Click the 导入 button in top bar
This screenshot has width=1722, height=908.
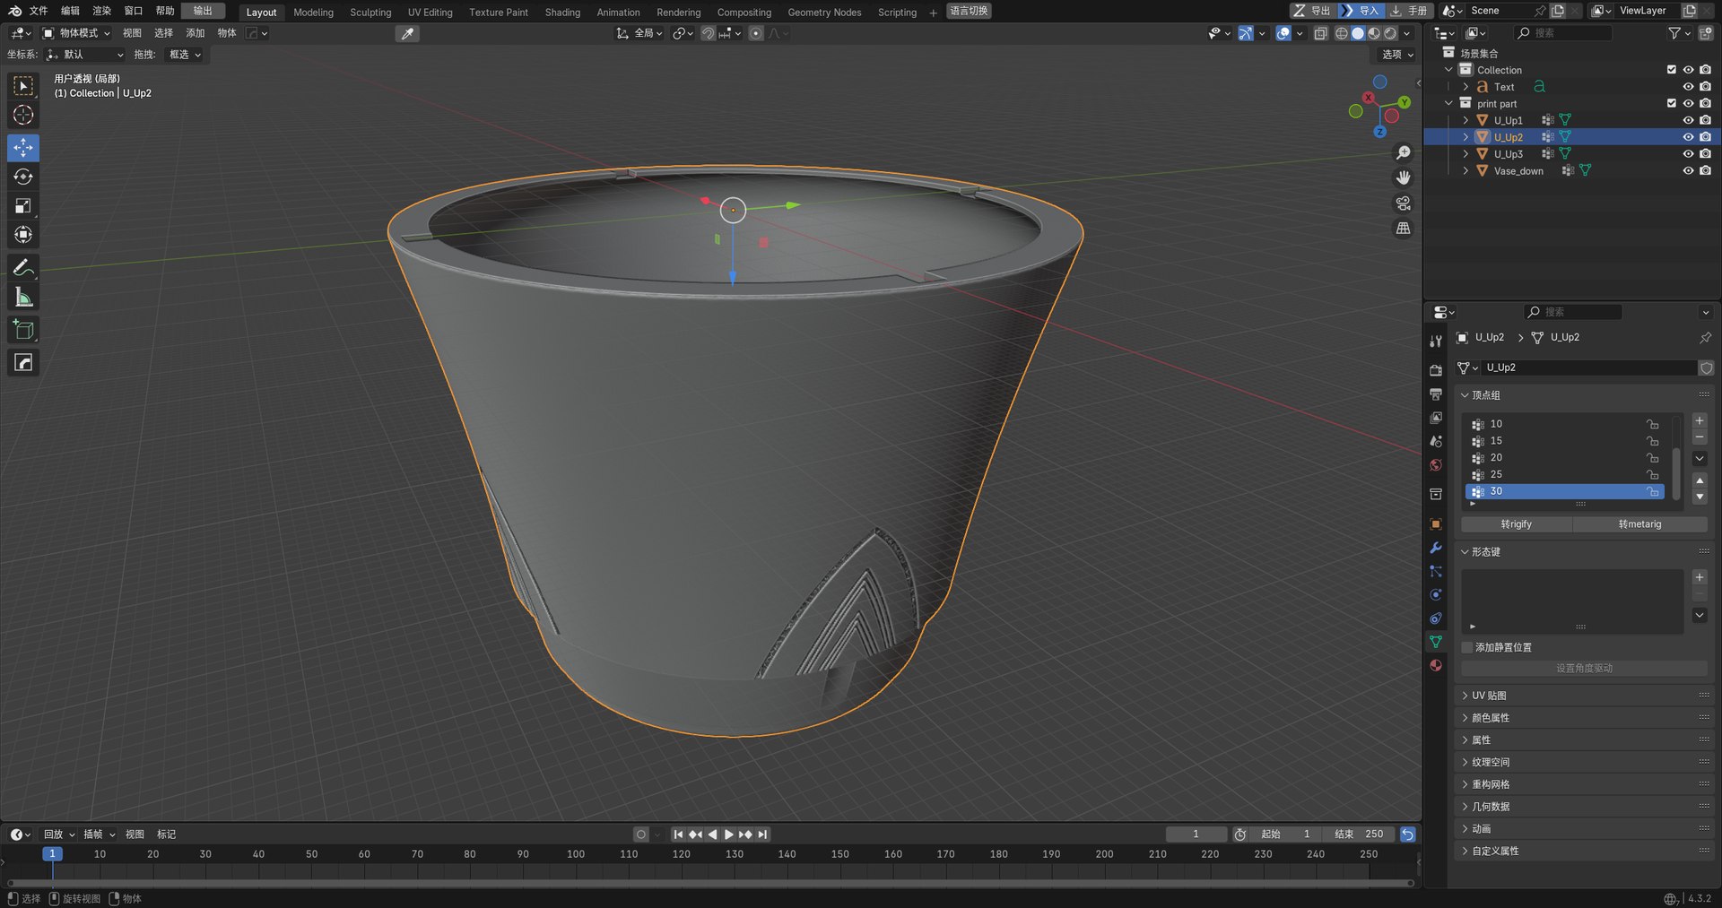[x=1361, y=11]
